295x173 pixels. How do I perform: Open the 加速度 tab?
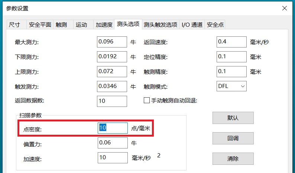[104, 25]
